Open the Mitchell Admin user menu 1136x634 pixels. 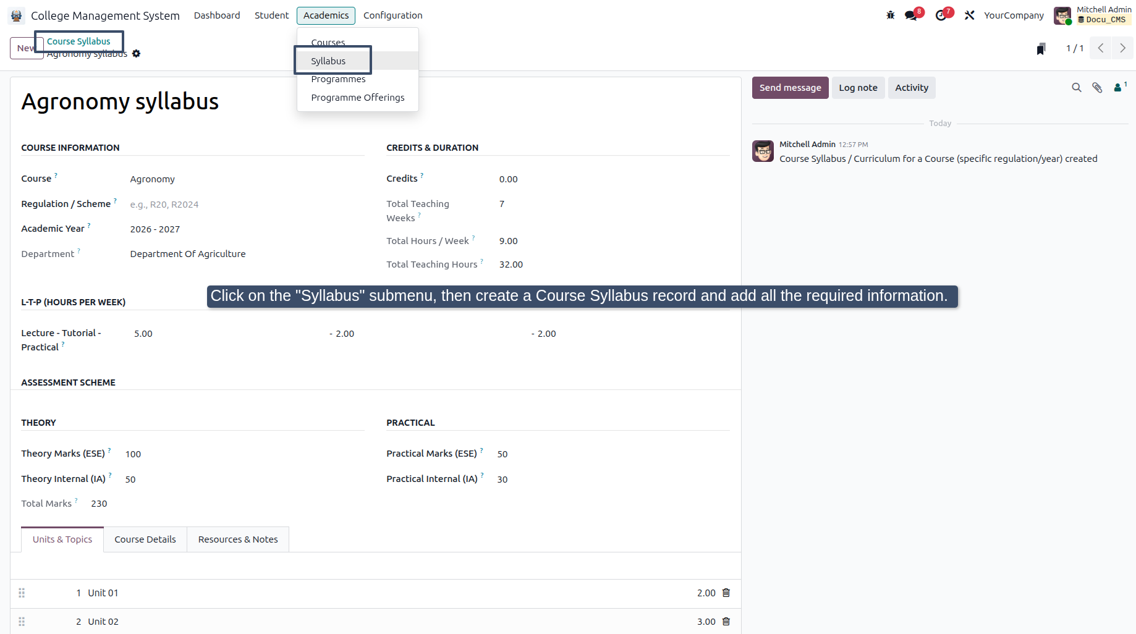point(1093,15)
